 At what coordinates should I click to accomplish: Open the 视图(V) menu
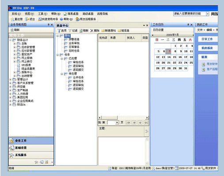[x=29, y=14]
